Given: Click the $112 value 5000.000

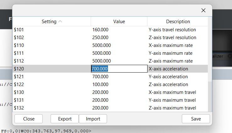Looking at the screenshot, I should tap(101, 61).
